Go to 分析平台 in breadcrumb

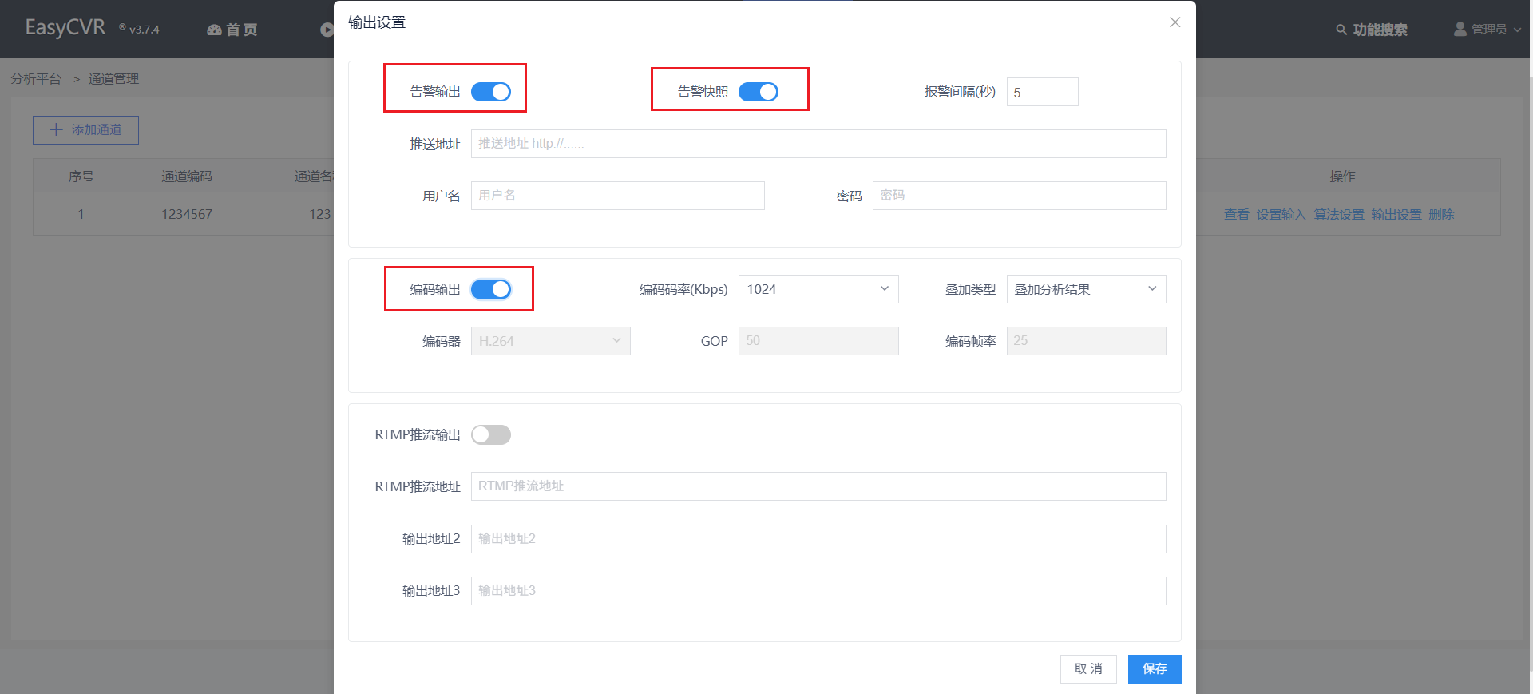[36, 78]
